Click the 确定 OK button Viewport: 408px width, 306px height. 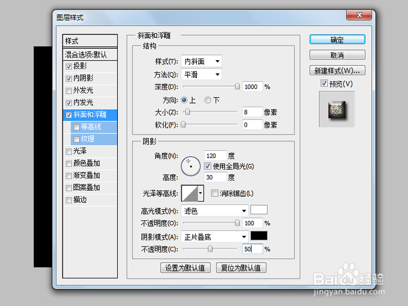coord(337,40)
